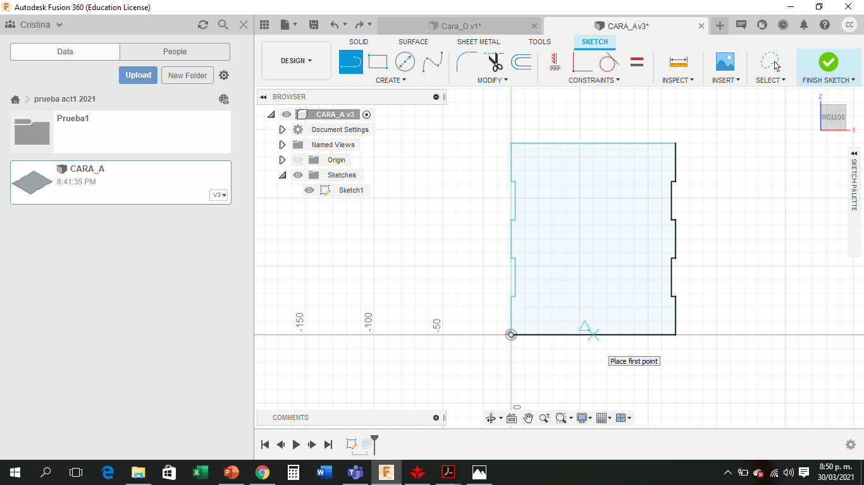
Task: Open the Pan hand tool
Action: tap(528, 418)
